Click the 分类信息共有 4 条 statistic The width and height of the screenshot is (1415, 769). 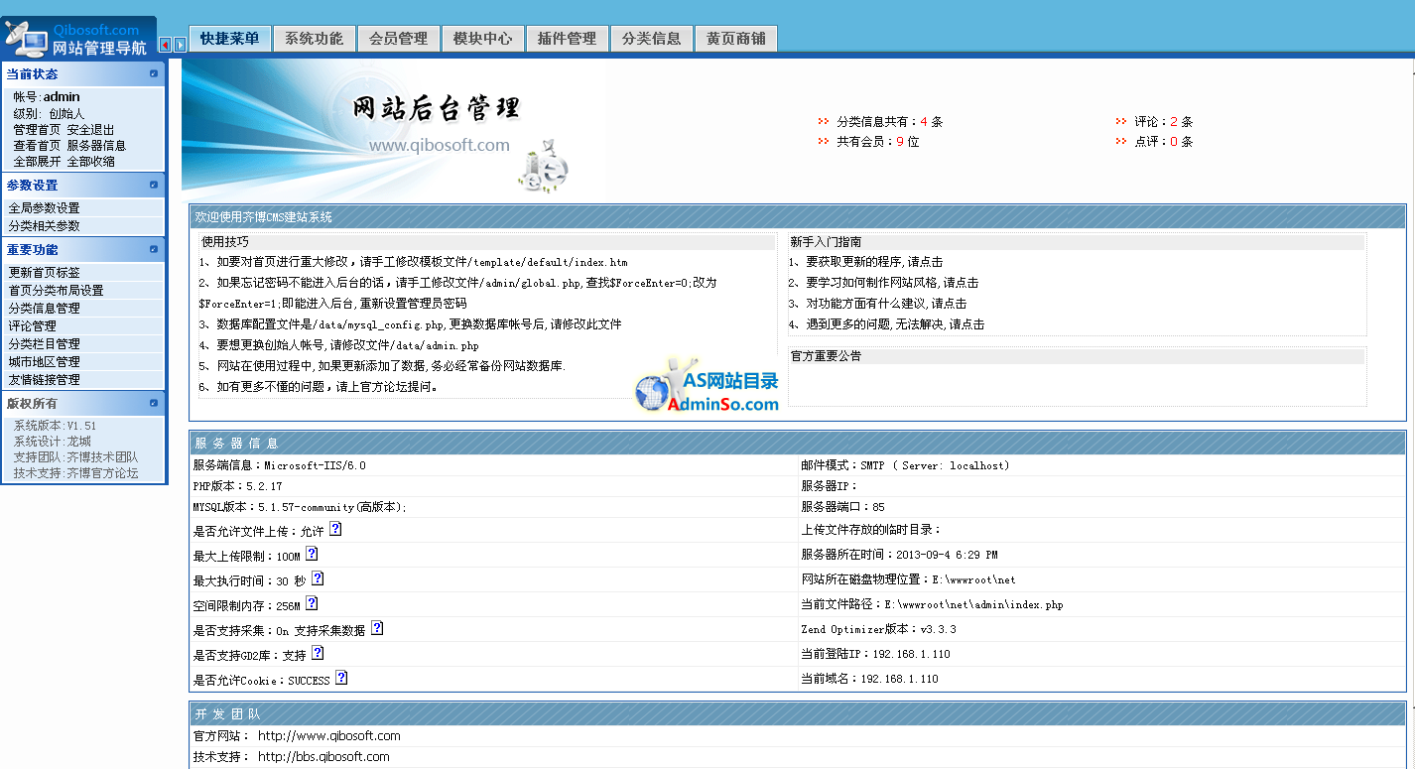[889, 121]
